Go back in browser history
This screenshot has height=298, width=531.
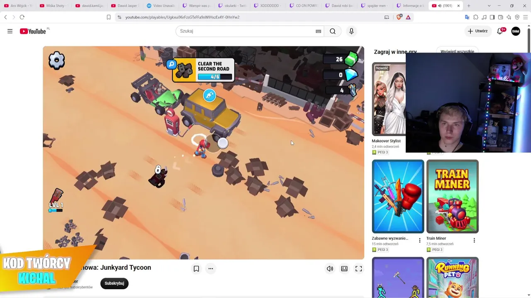[5, 17]
